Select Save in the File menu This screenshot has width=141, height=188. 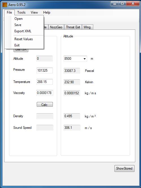tap(18, 25)
